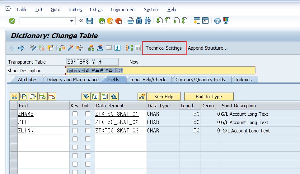Click the Find binoculars icon
Screen dimensions: 300x174
pyautogui.click(x=139, y=20)
